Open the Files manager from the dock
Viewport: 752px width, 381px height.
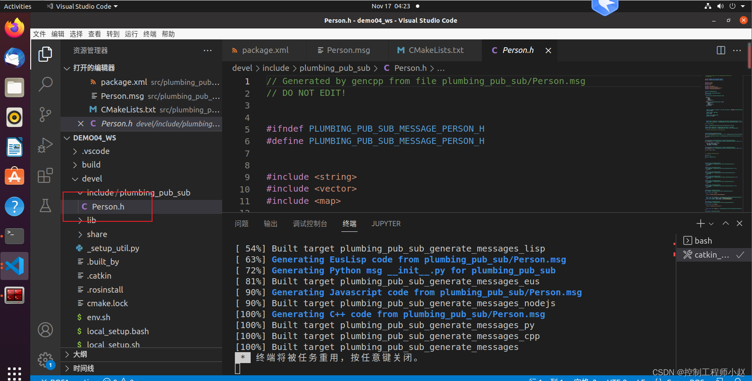tap(14, 87)
